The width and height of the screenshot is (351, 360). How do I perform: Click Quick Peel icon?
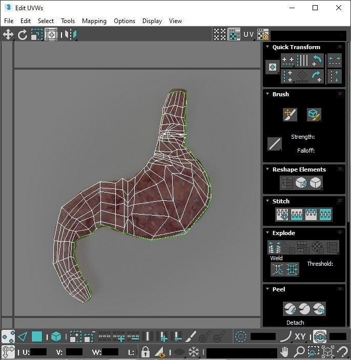pos(290,309)
